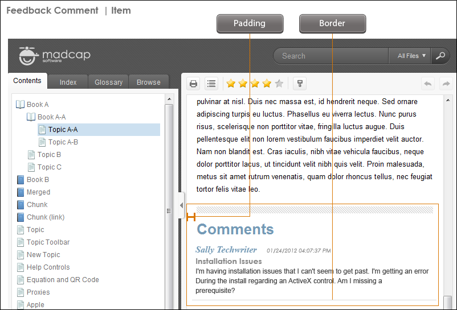The width and height of the screenshot is (457, 310).
Task: Click the Comments heading
Action: pos(235,229)
